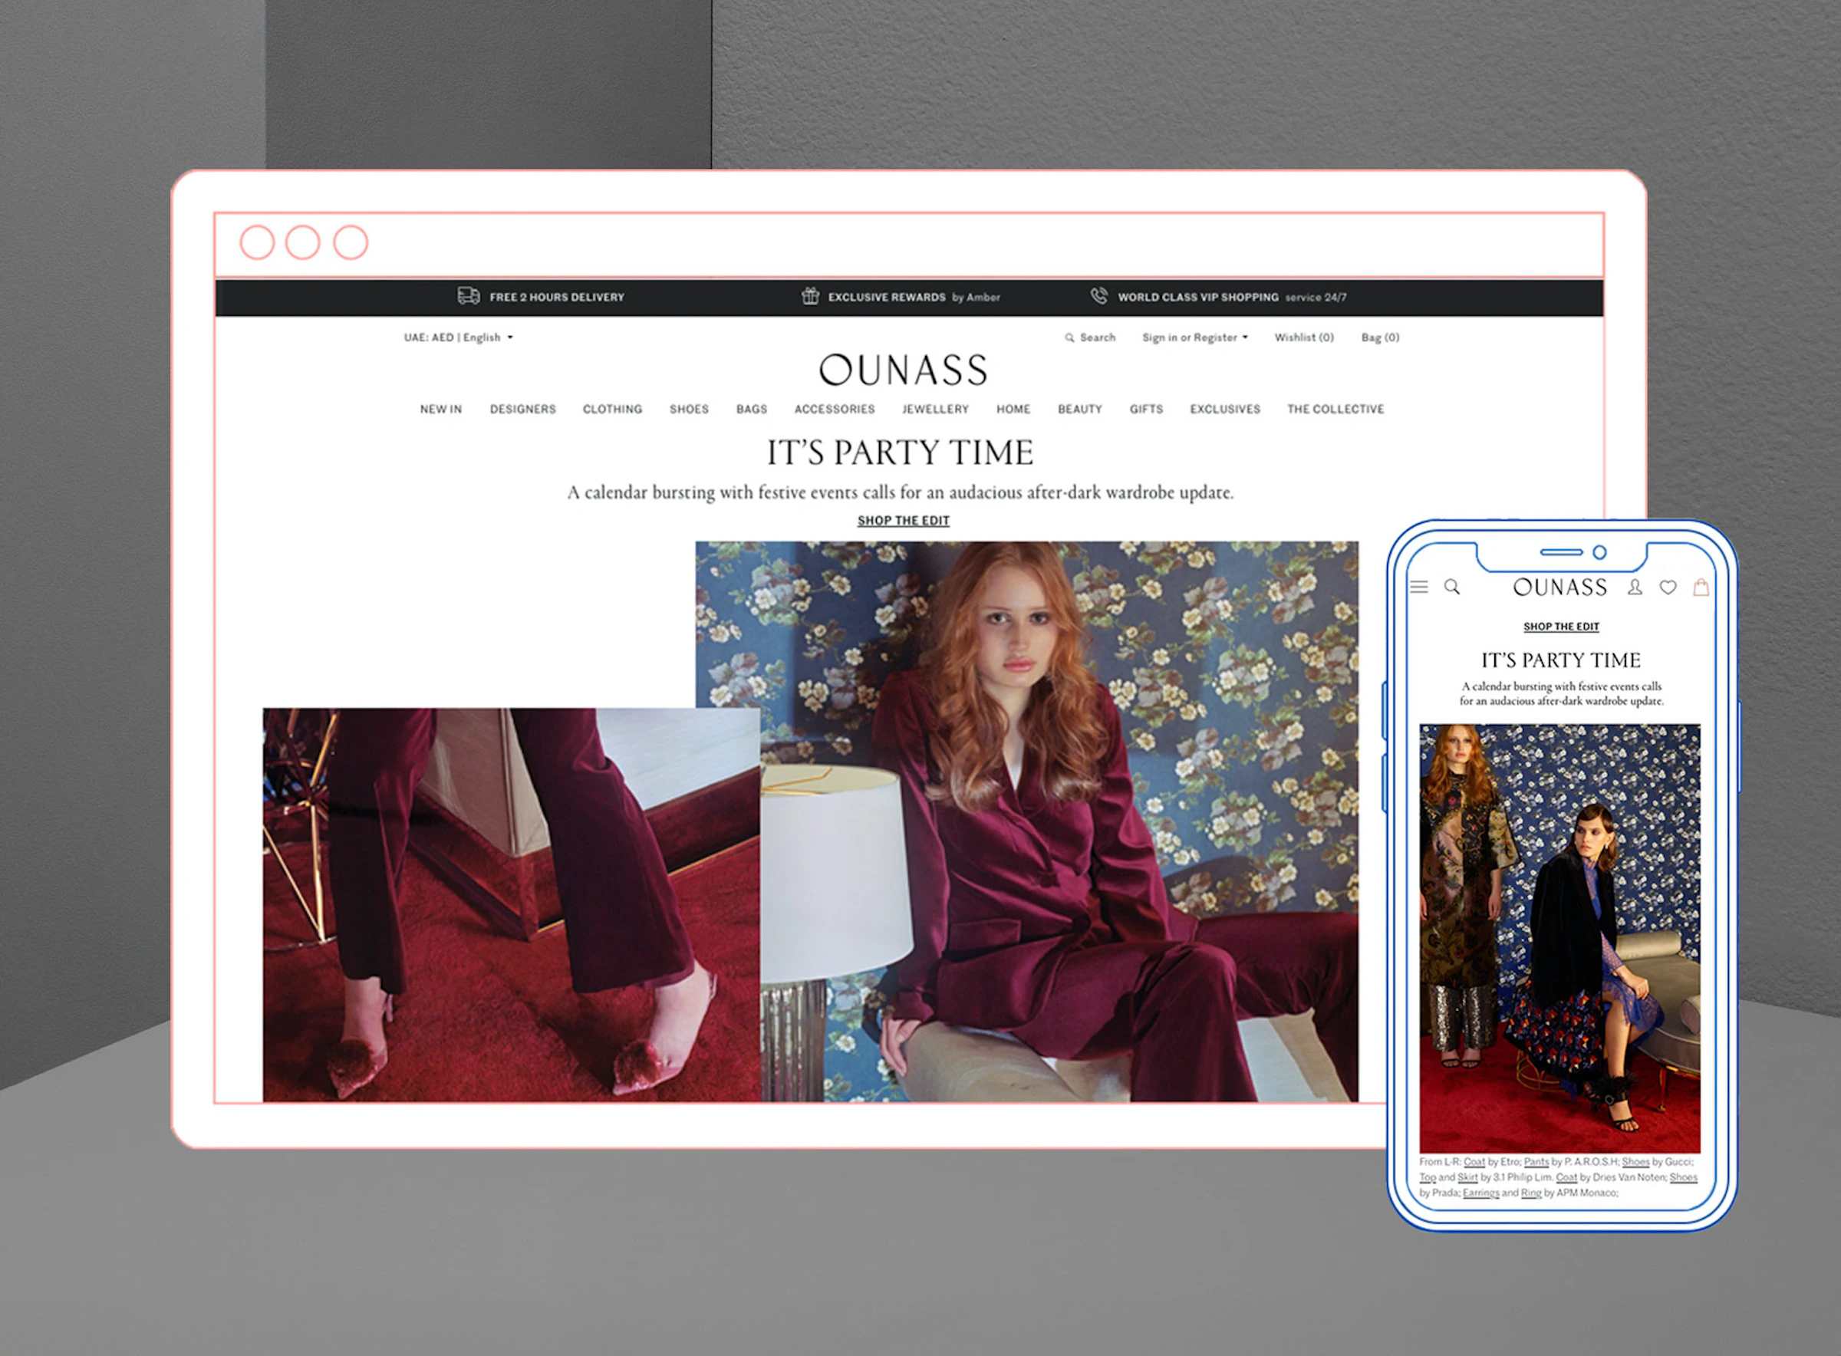This screenshot has width=1841, height=1356.
Task: Open the CLOTHING menu
Action: pyautogui.click(x=612, y=409)
